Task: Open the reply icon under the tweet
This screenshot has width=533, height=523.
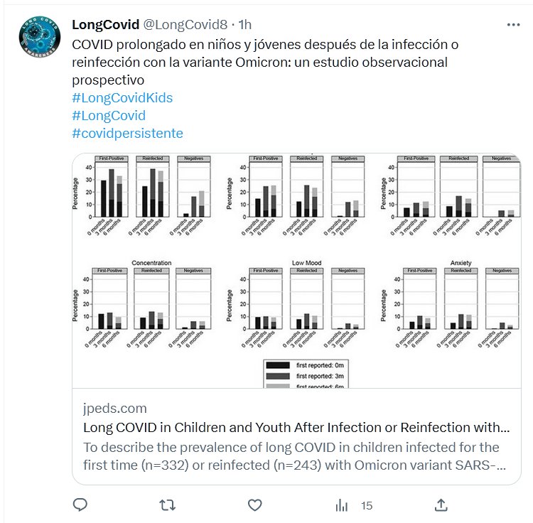Action: 80,505
